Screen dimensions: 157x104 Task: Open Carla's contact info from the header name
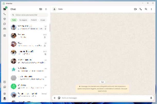(60, 9)
